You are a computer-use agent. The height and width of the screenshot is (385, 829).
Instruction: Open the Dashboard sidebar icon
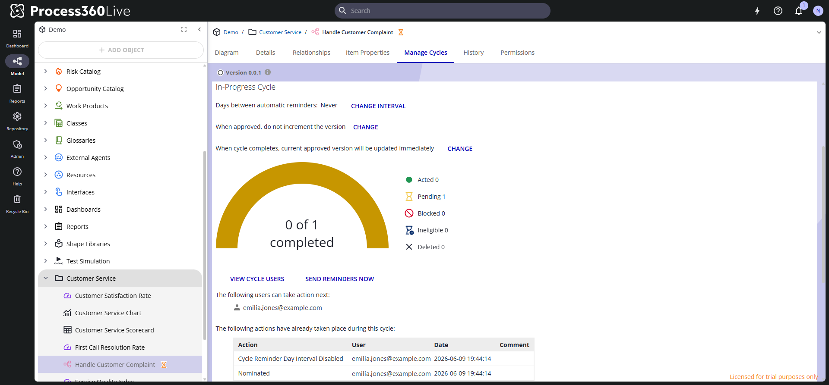pyautogui.click(x=17, y=34)
